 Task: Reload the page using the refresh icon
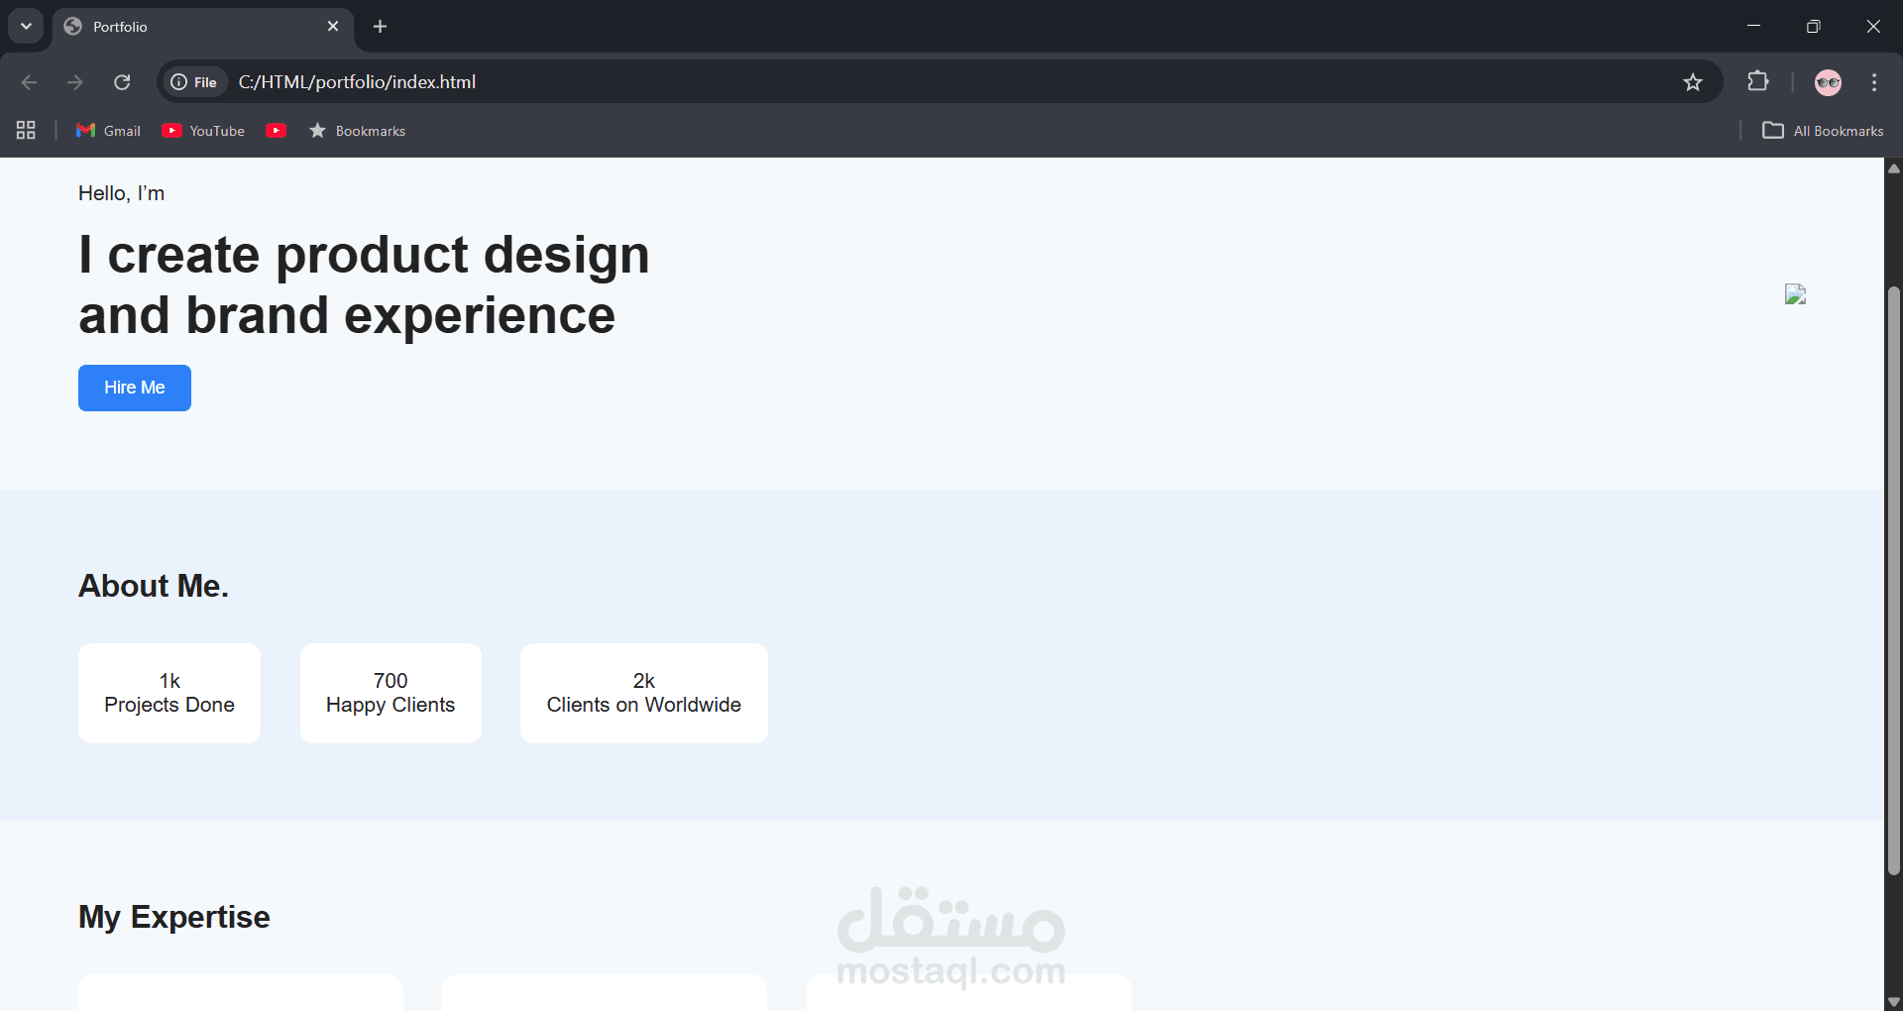pos(123,81)
